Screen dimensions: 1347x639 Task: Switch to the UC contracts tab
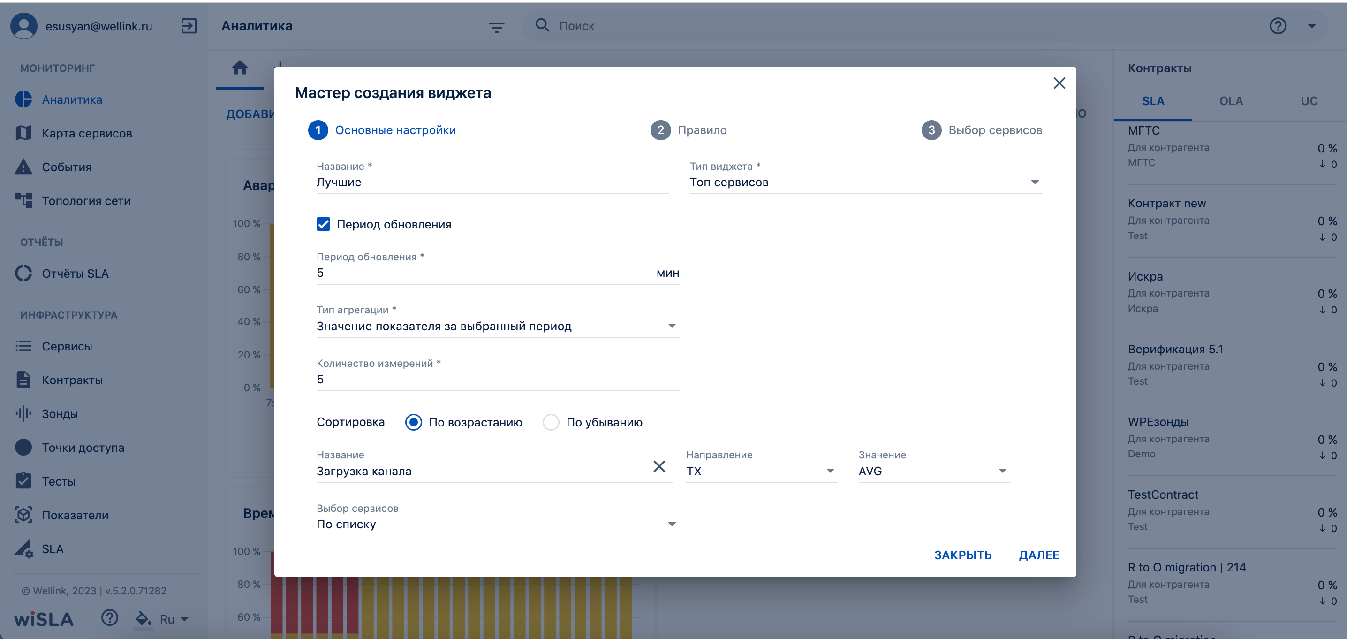[x=1309, y=101]
